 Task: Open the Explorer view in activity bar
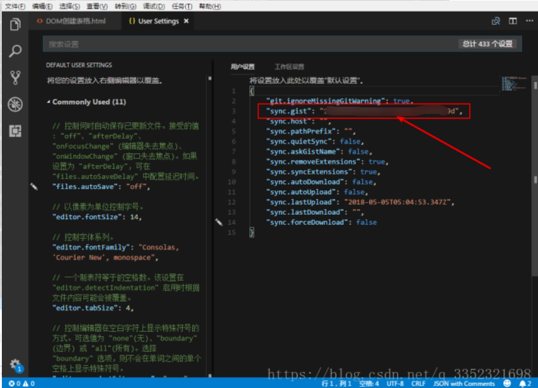pyautogui.click(x=15, y=24)
